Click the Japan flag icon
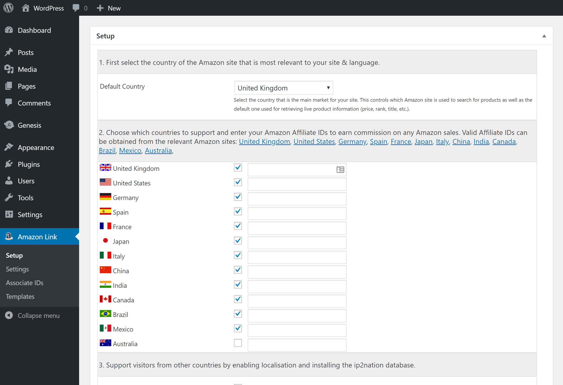The image size is (563, 385). click(105, 241)
